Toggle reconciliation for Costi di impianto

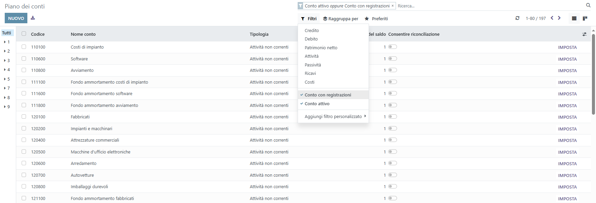coord(392,47)
